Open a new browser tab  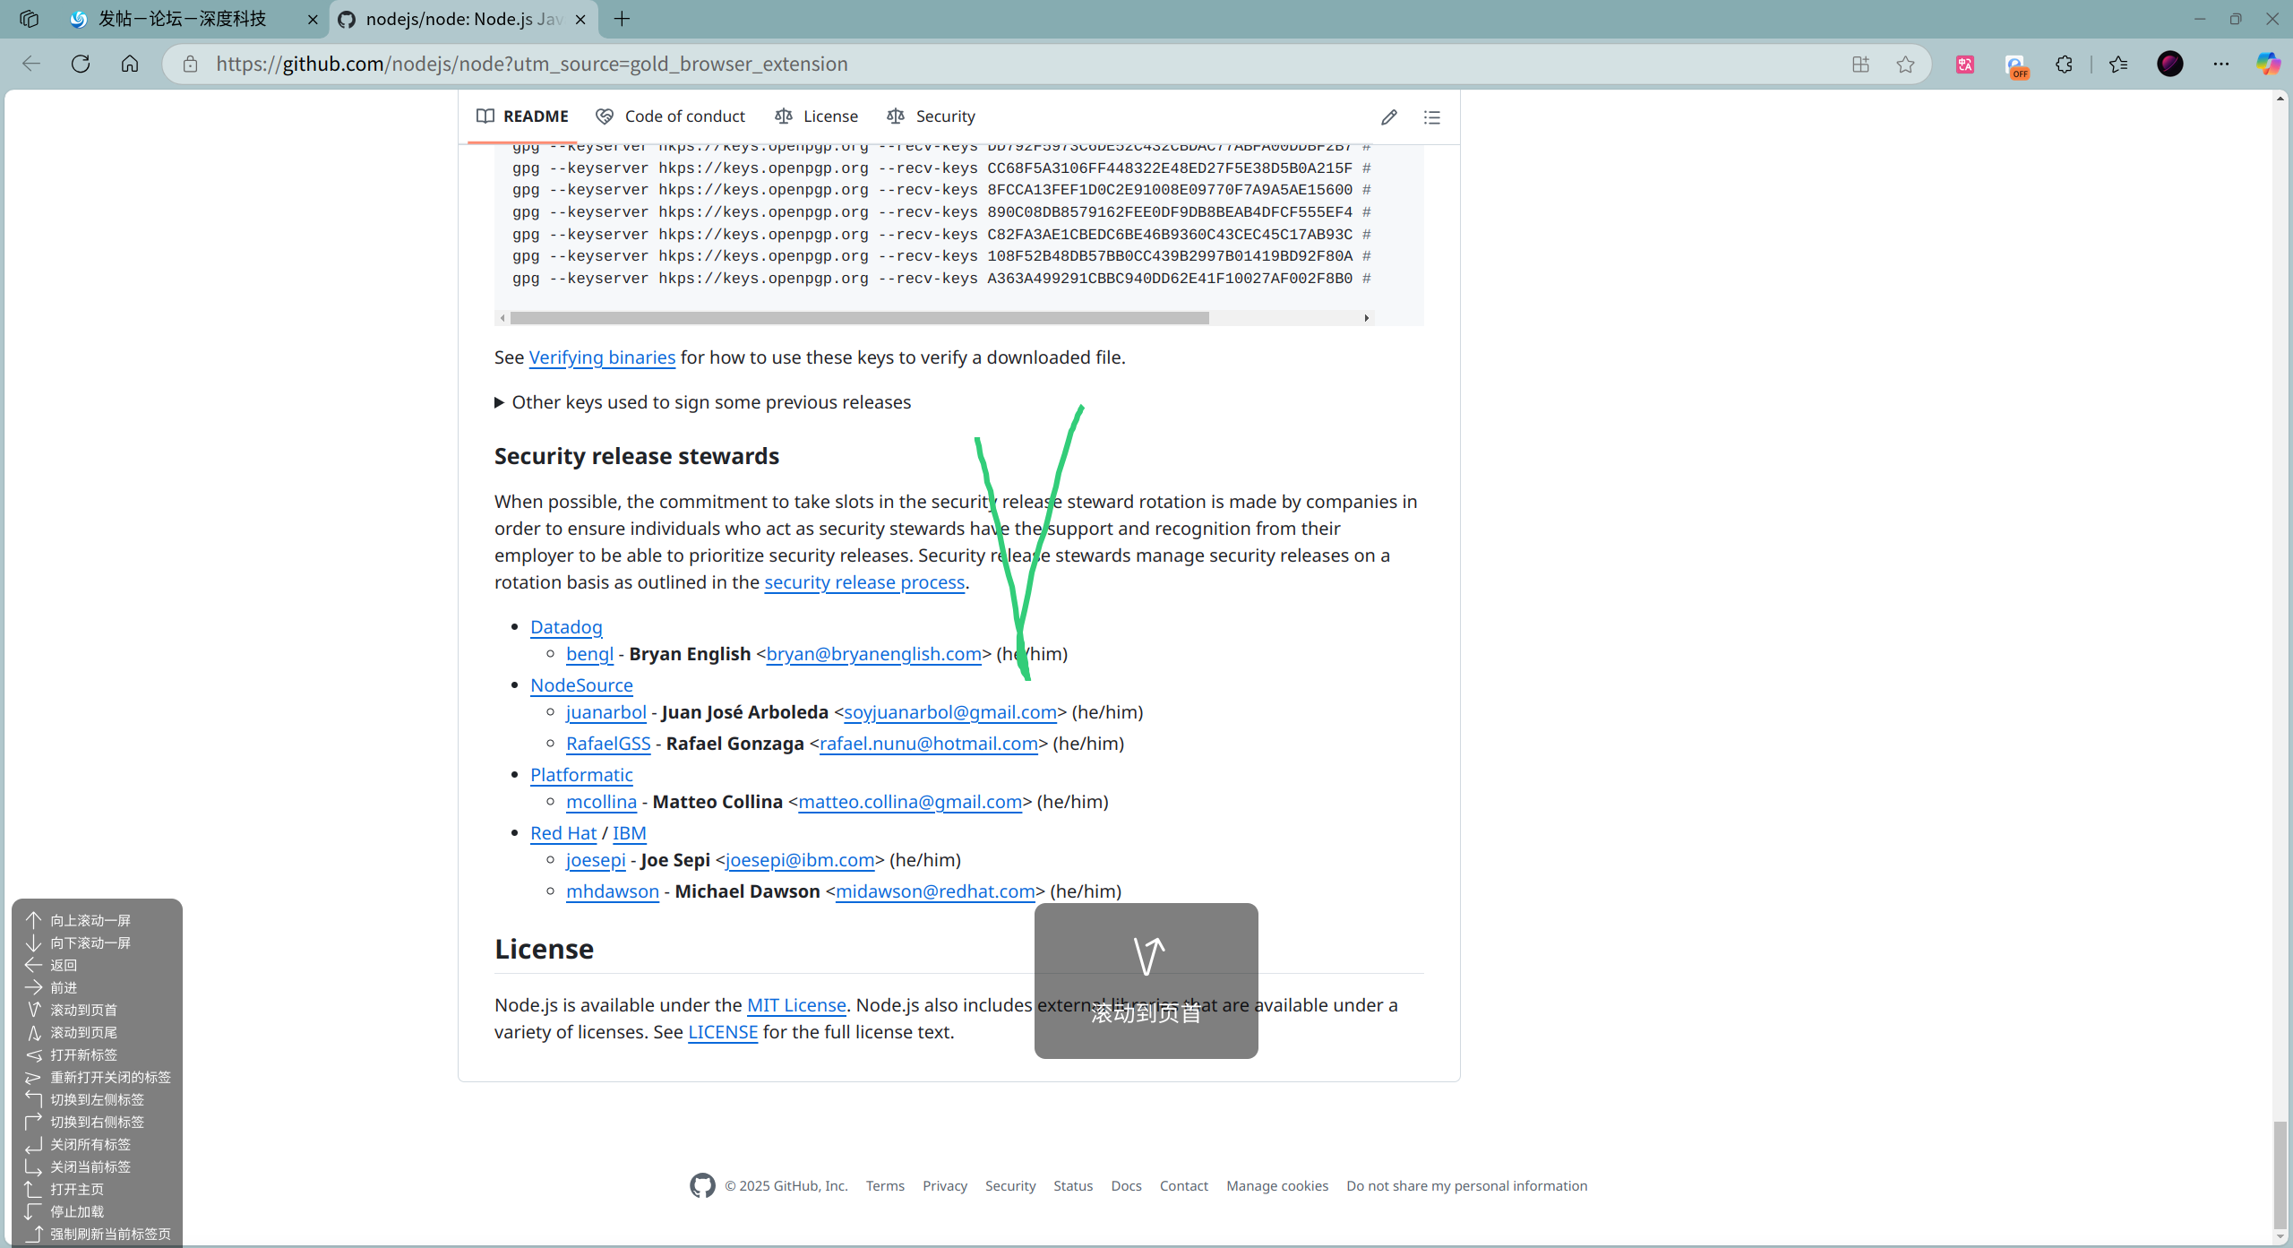pyautogui.click(x=622, y=19)
